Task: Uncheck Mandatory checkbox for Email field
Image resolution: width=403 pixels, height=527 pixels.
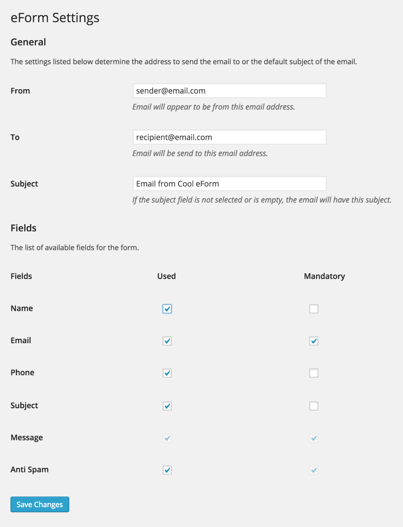Action: pos(314,341)
